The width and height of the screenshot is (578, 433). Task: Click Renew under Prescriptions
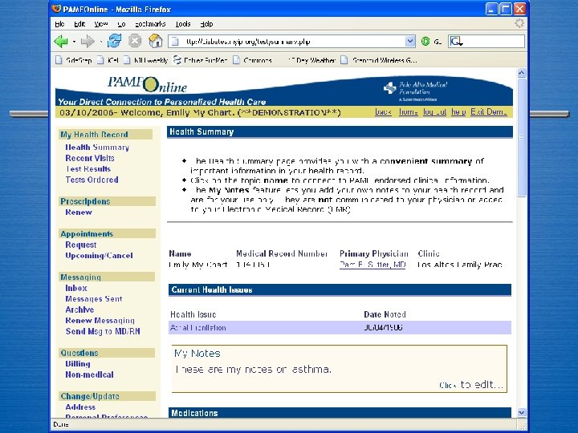point(79,212)
